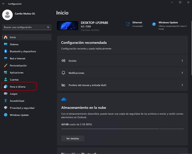Click the back arrow in title bar

point(3,4)
